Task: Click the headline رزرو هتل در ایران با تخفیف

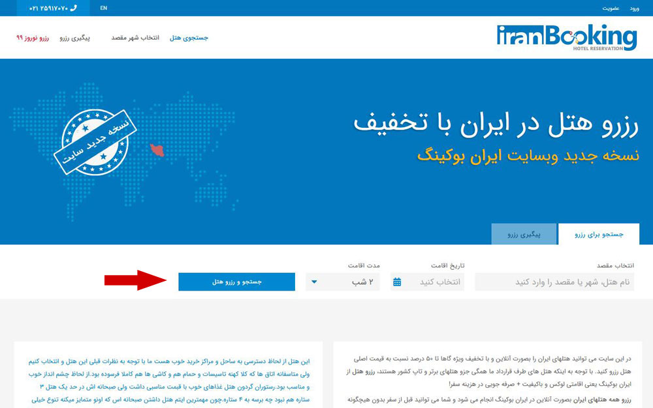Action: (x=496, y=124)
